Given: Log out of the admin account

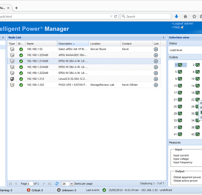Looking at the screenshot, I should (183, 23).
